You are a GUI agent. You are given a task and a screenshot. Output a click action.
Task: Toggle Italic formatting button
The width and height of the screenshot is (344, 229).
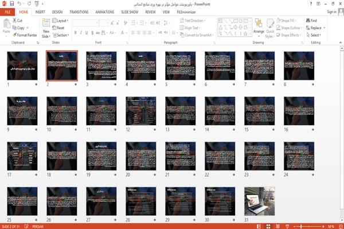point(81,33)
